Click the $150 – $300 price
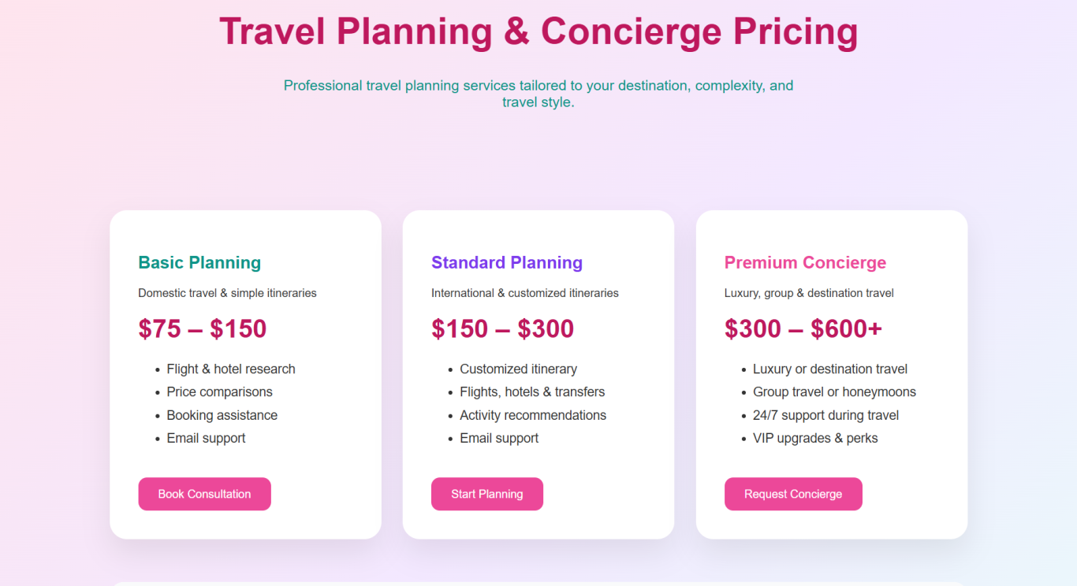This screenshot has height=586, width=1077. tap(502, 328)
